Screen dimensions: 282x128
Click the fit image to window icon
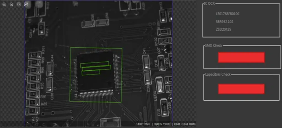pos(18,4)
